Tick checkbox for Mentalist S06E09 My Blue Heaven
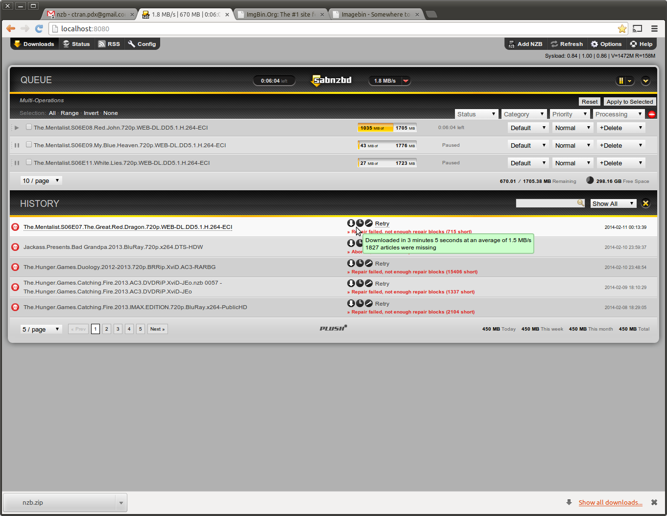Image resolution: width=667 pixels, height=516 pixels. pos(29,145)
